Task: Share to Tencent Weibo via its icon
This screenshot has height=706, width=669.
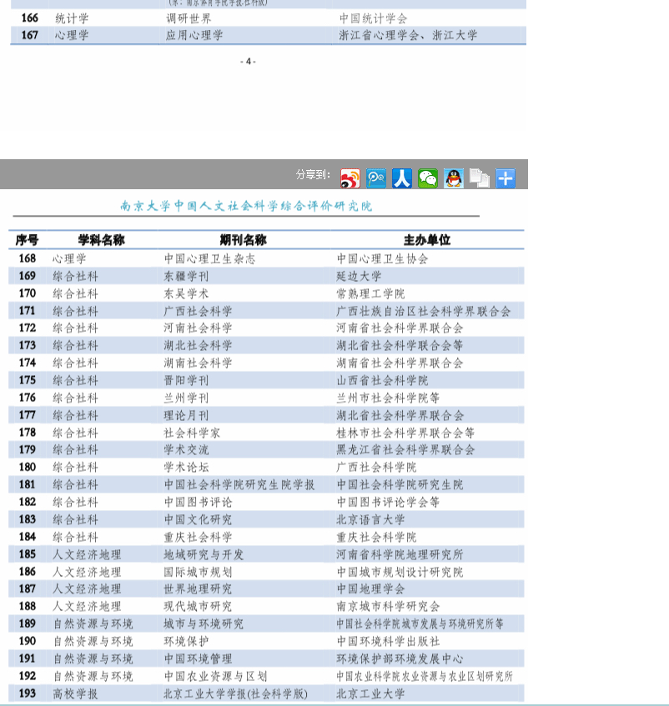Action: click(375, 178)
